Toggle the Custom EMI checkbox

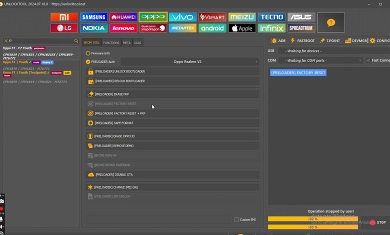click(x=236, y=219)
